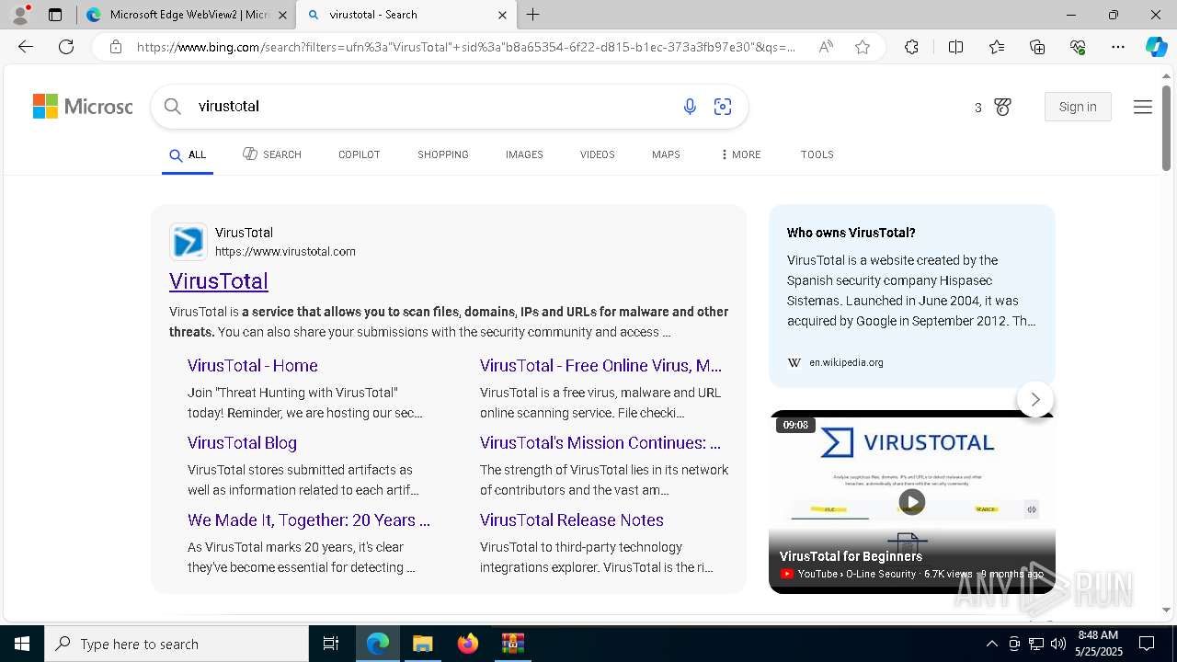The image size is (1177, 662).
Task: Click Who owns VirusTotal? card heading
Action: coord(851,233)
